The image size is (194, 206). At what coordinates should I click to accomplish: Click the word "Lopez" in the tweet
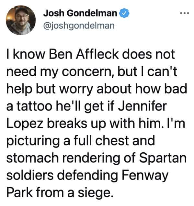click(25, 124)
